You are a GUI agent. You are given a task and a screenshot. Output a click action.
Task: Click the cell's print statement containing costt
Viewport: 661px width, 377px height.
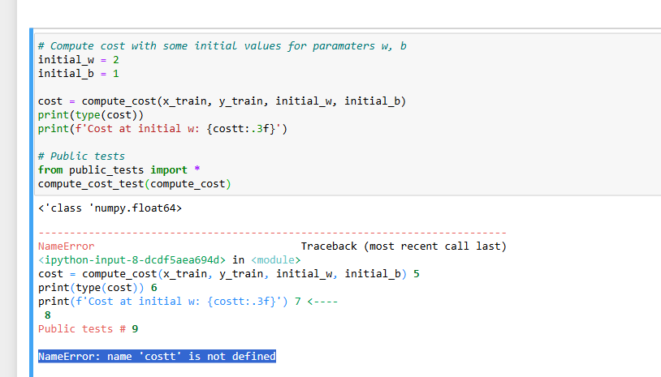(x=162, y=129)
